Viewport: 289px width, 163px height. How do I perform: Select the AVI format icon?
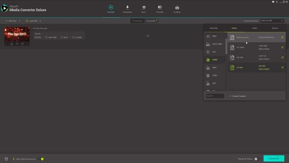208,52
